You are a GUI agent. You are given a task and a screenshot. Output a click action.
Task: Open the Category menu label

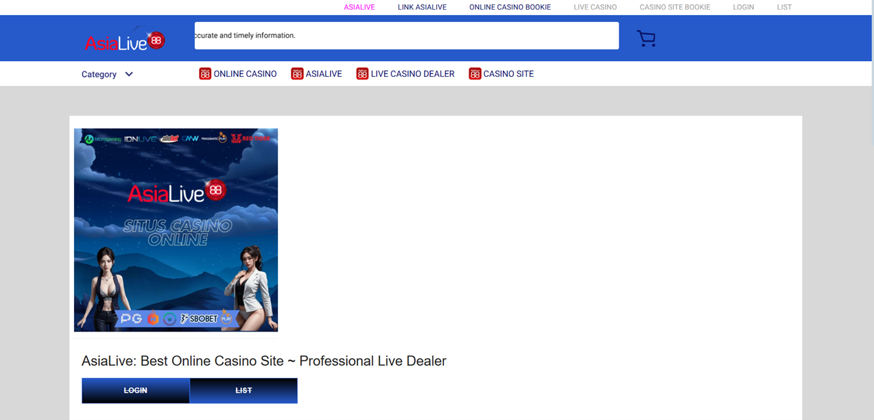click(99, 74)
